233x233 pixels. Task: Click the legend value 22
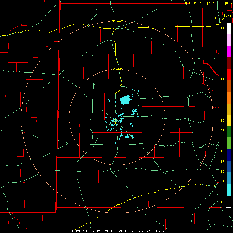(222, 141)
